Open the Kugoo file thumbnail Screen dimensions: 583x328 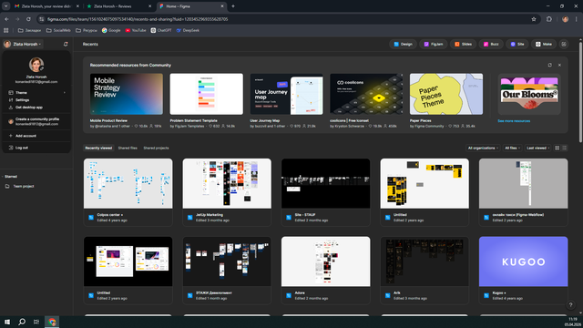[523, 261]
